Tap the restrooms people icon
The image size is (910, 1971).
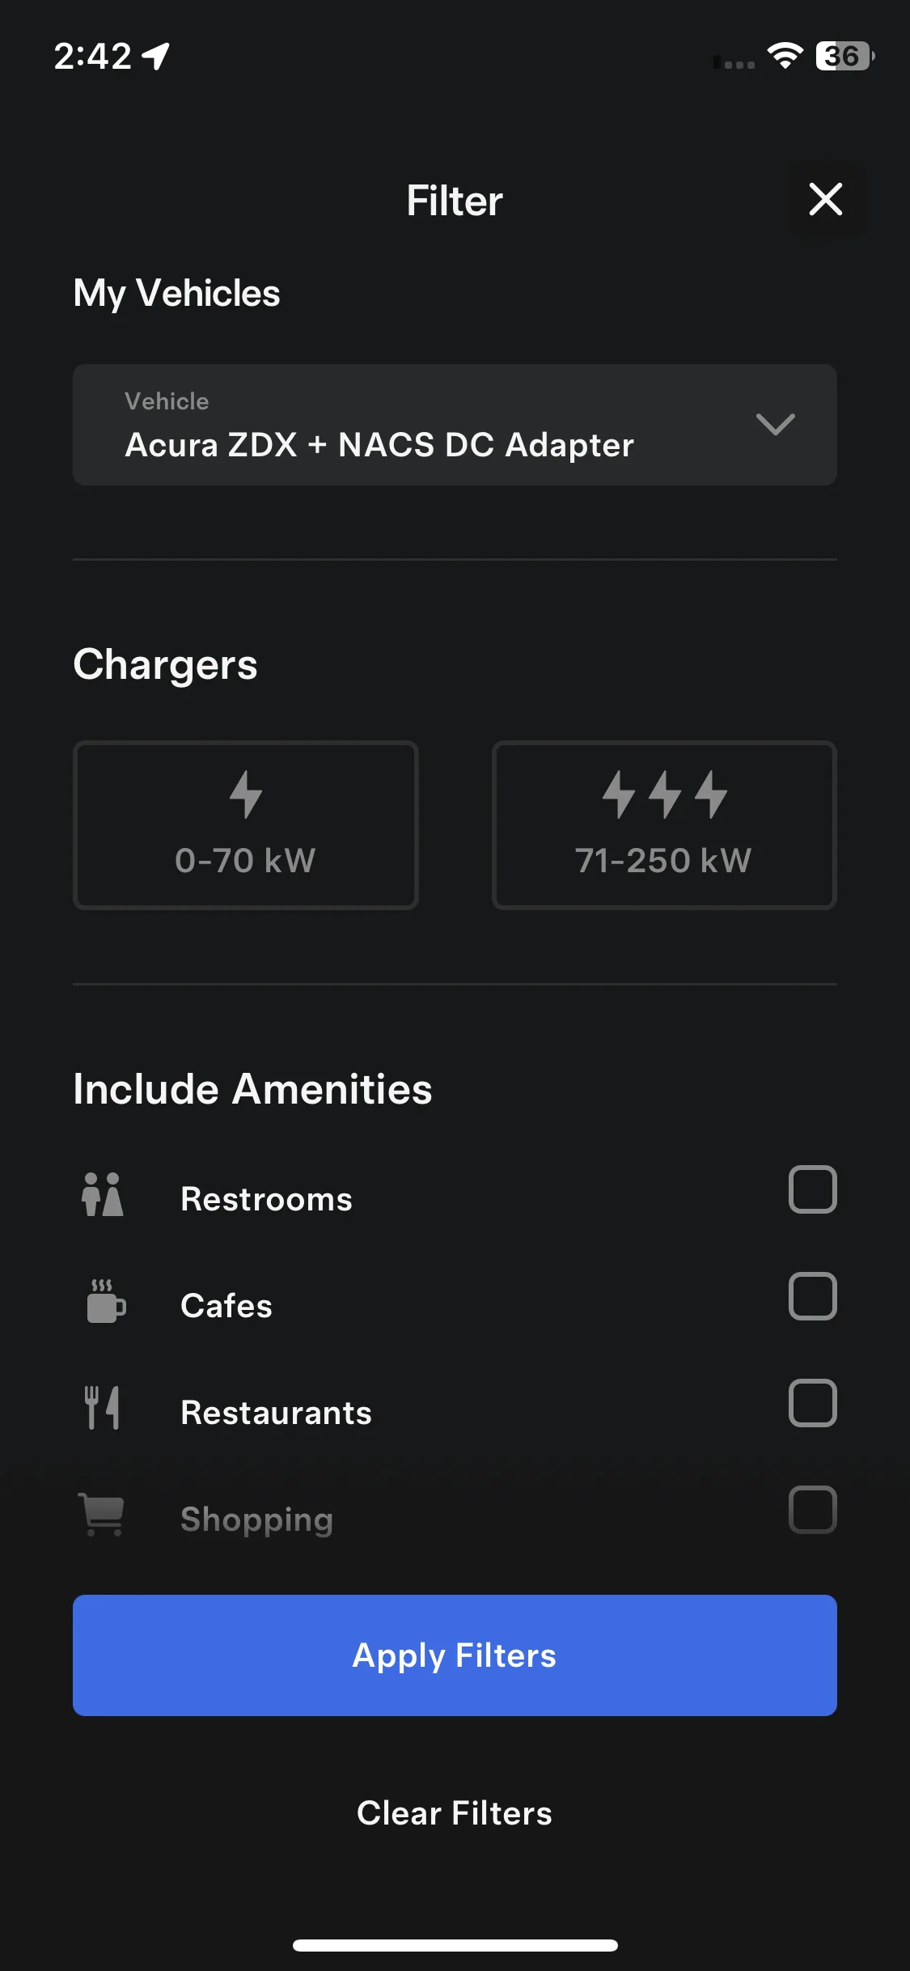pyautogui.click(x=103, y=1194)
